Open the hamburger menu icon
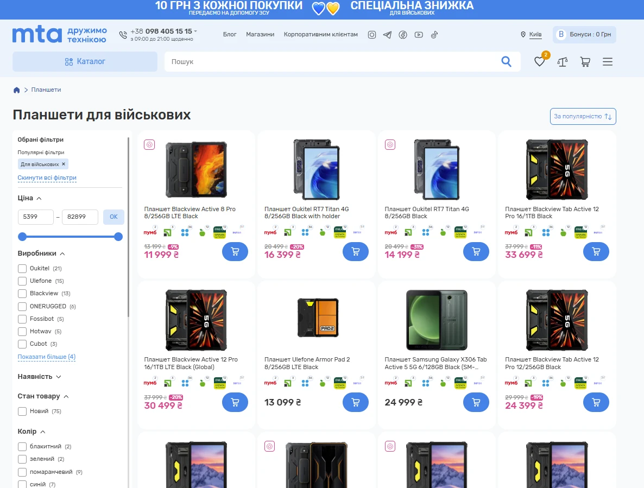Screen dimensions: 644x488 (608, 62)
